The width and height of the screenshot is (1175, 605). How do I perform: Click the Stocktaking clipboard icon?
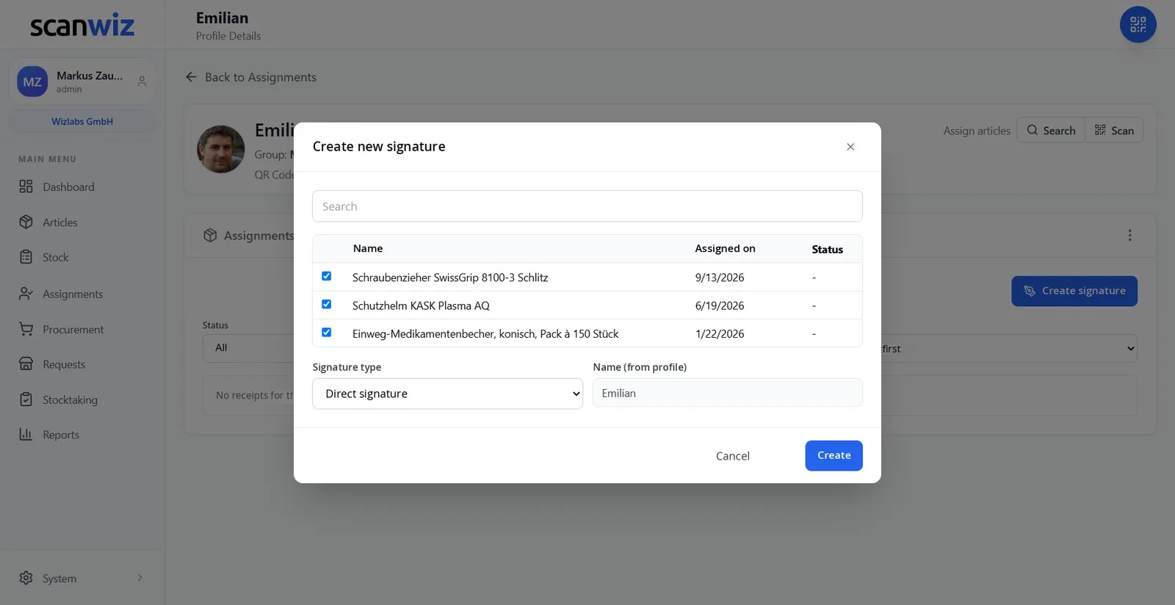click(x=26, y=399)
